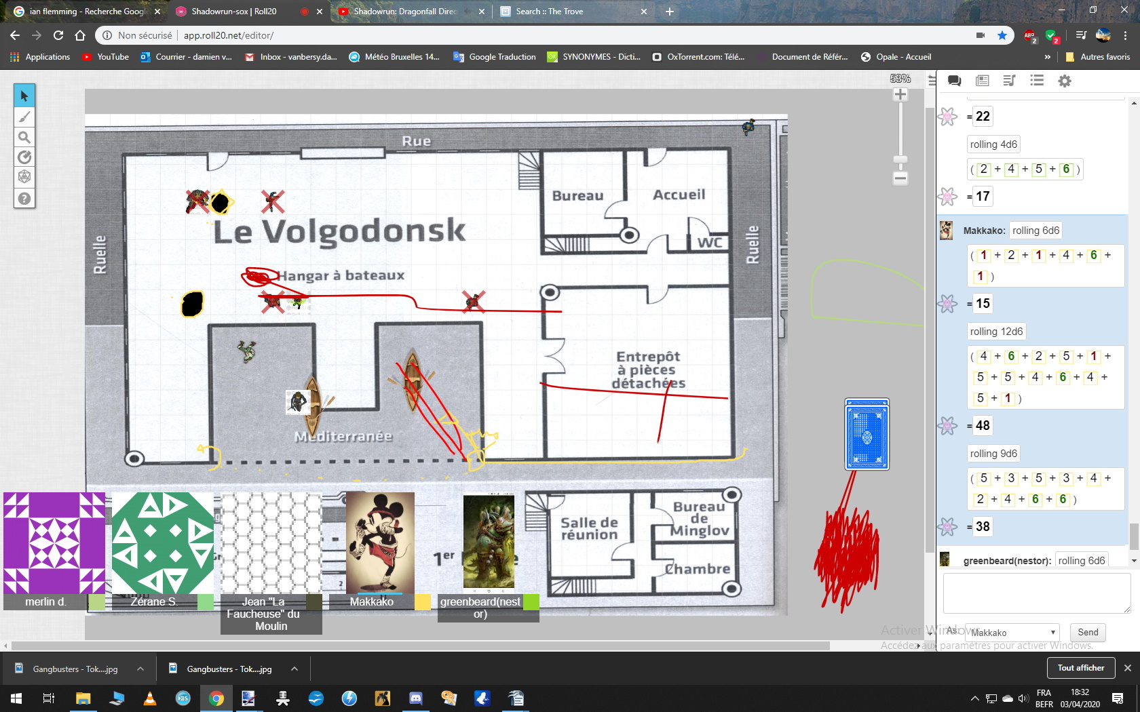Expand hidden bookmarks chevron
The height and width of the screenshot is (712, 1140).
click(1048, 57)
